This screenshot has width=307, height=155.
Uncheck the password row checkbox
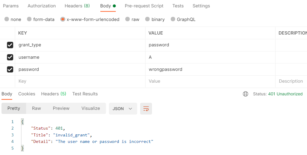(10, 69)
